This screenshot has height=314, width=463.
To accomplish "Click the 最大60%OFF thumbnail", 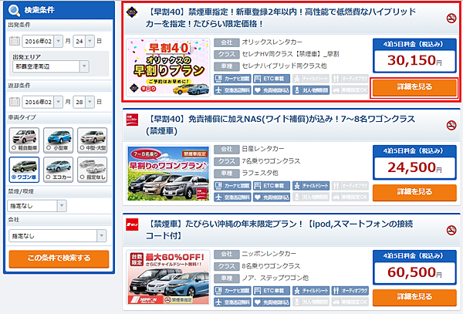I will pos(168,278).
